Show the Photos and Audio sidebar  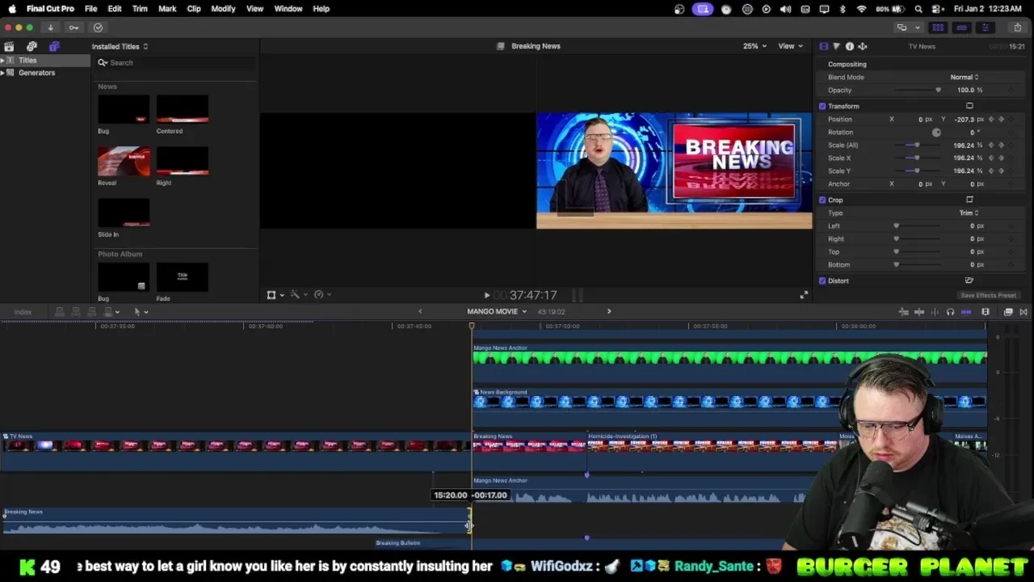pyautogui.click(x=32, y=46)
